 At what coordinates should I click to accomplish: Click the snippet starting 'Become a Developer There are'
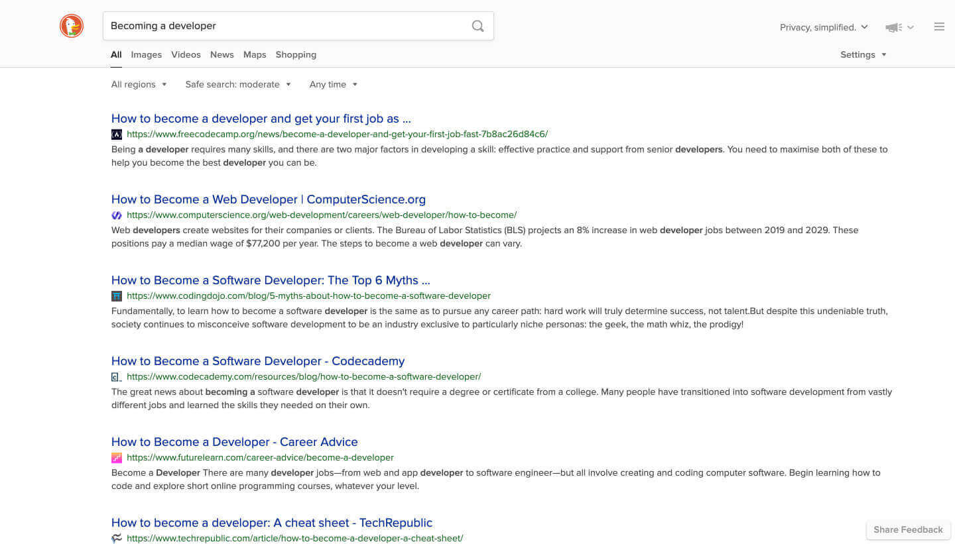(x=496, y=479)
